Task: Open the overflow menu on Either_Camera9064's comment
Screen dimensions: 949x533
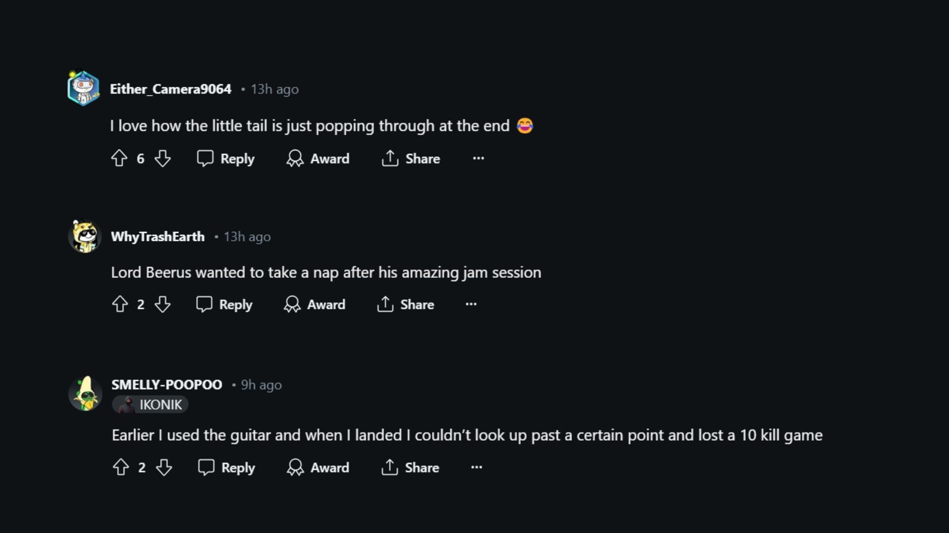Action: coord(478,158)
